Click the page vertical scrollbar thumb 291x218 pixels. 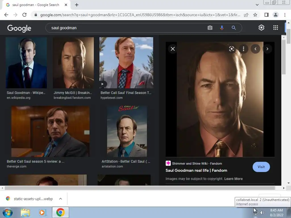288,36
